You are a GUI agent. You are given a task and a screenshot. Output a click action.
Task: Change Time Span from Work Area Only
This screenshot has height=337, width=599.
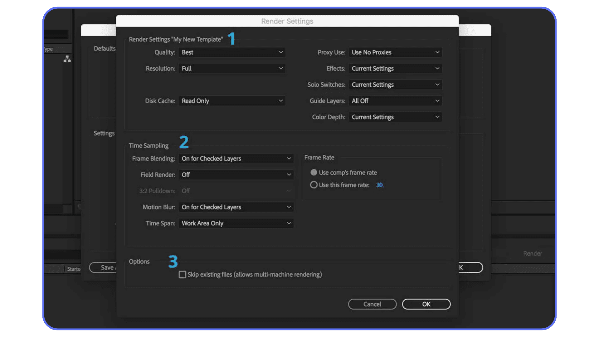236,223
